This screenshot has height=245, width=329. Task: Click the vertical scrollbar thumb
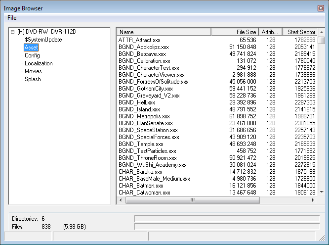322,40
